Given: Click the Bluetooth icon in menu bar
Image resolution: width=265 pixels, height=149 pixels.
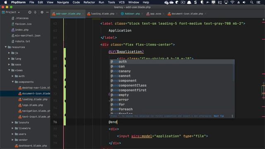Looking at the screenshot, I should (x=220, y=2).
